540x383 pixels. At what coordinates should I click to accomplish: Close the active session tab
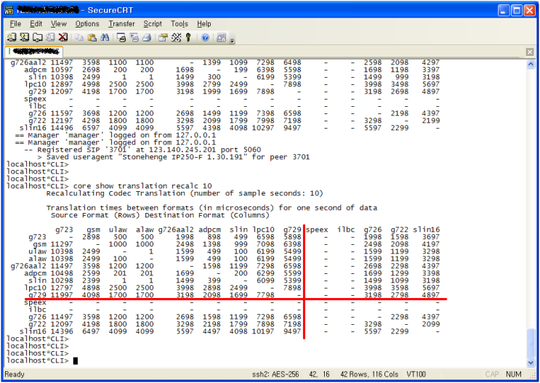[x=530, y=52]
